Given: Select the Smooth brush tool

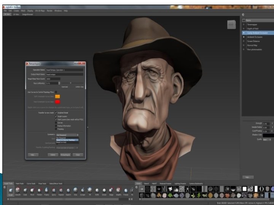Looking at the screenshot, I should (x=18, y=190).
